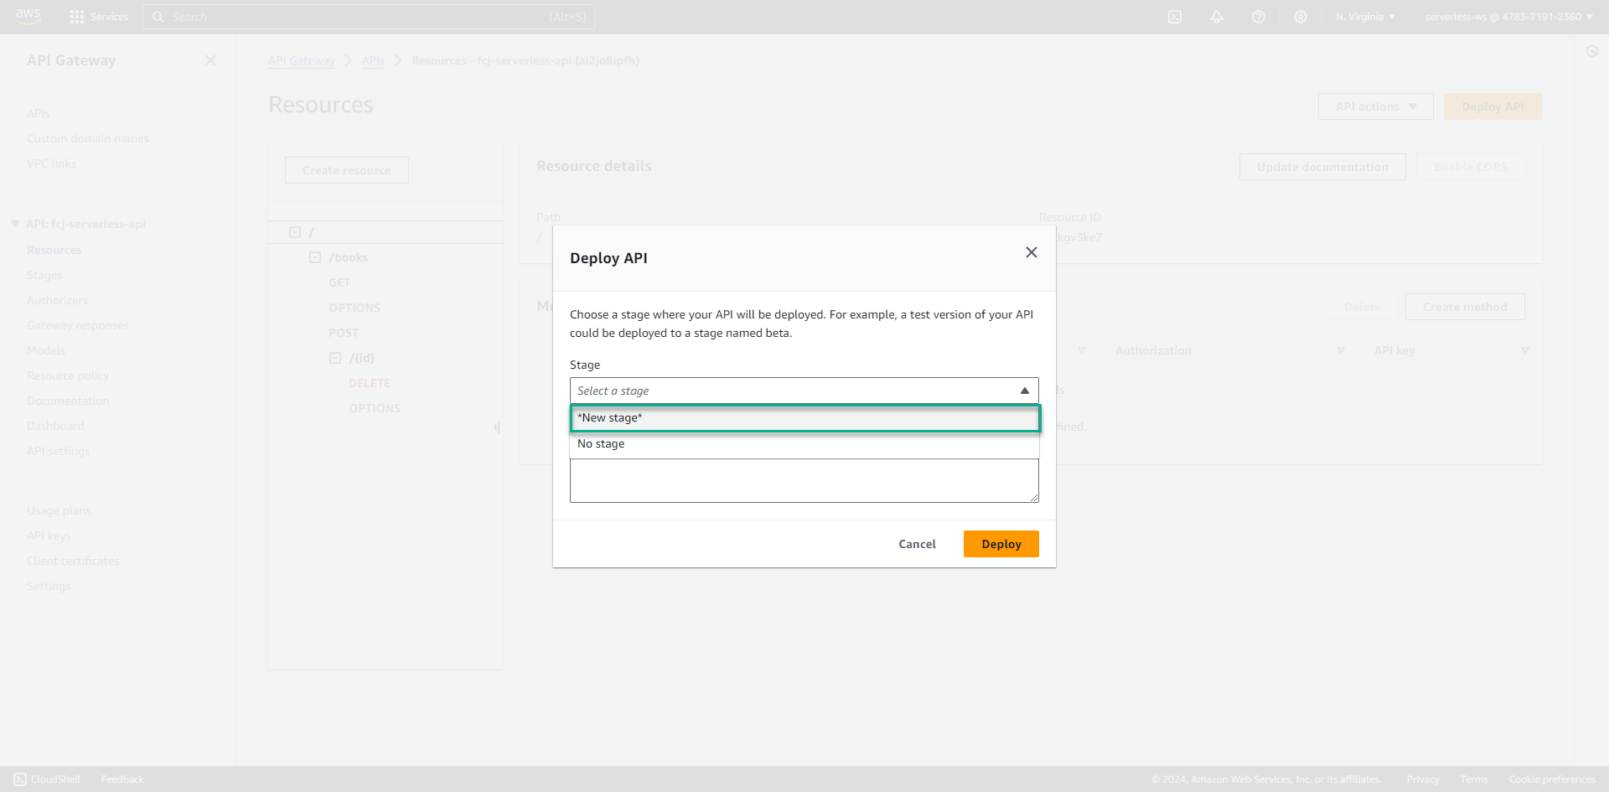Open VPC links in sidebar
Screen dimensions: 1609x792
click(51, 163)
